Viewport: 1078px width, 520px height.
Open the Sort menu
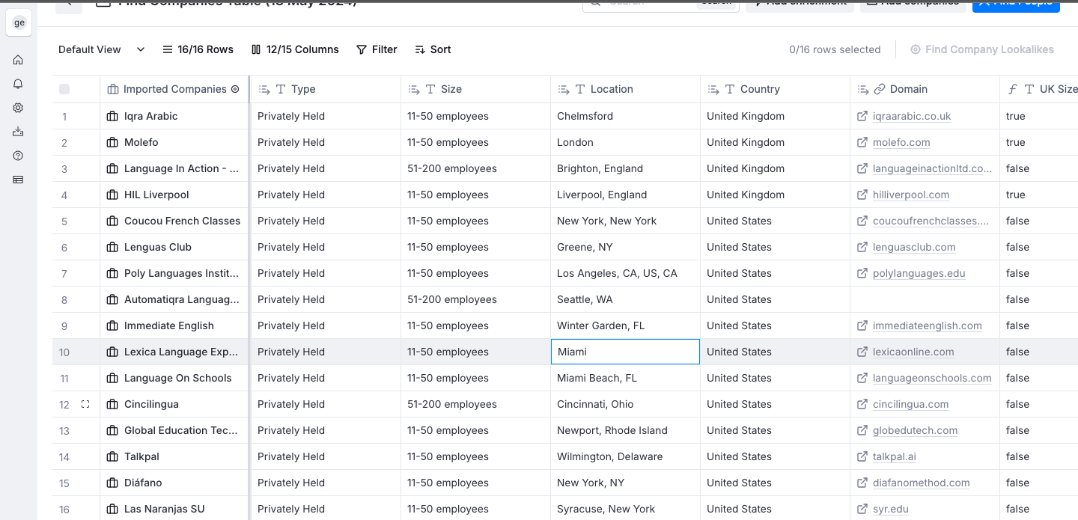[x=433, y=49]
